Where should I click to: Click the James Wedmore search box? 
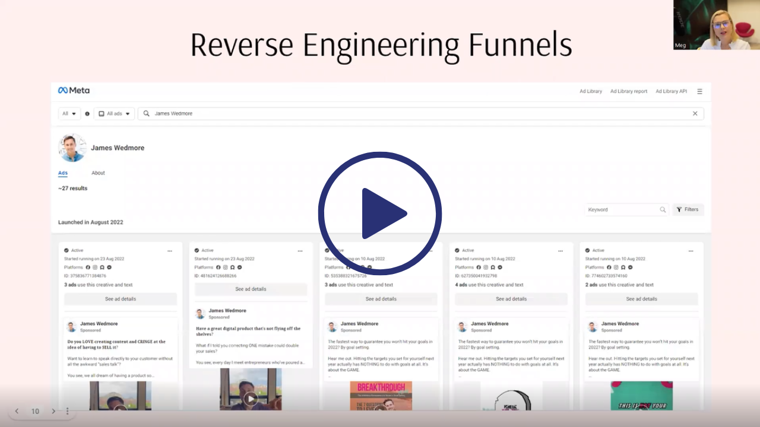point(421,113)
